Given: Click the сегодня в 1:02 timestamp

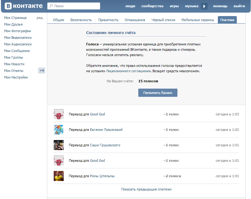Looking at the screenshot, I should 227,130.
